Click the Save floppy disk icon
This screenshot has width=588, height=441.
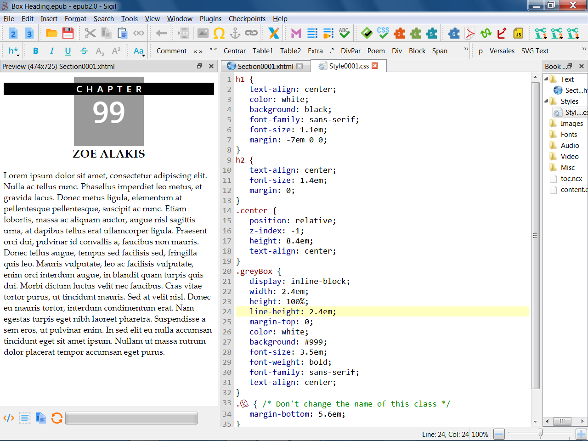click(x=68, y=33)
